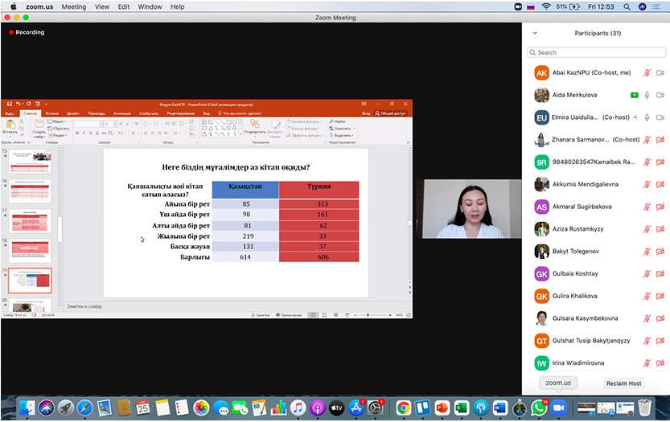Click Akmaral Sugirbekova's muted microphone icon

647,207
